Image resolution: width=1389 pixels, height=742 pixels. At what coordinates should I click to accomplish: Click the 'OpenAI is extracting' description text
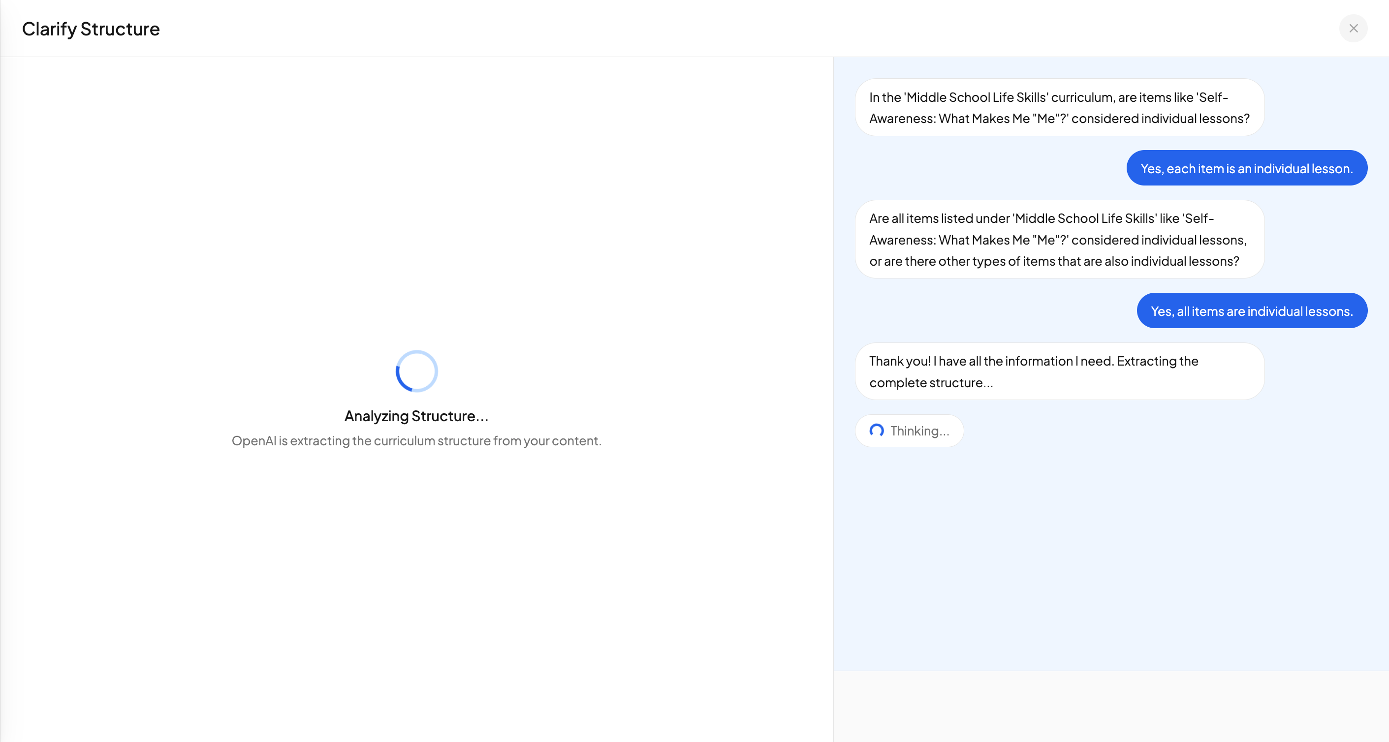click(x=416, y=441)
